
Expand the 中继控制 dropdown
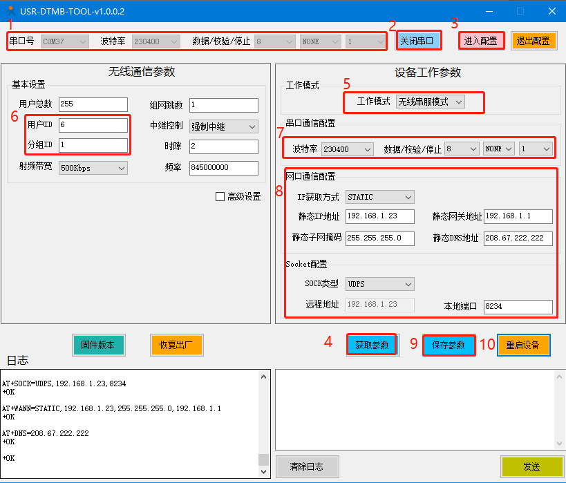pos(223,126)
